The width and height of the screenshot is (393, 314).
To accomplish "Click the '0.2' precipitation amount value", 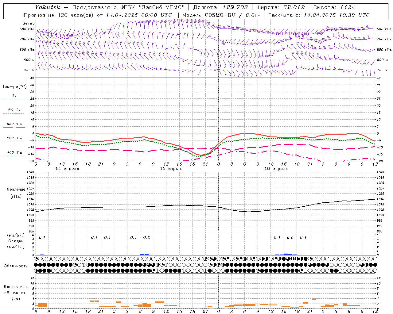I will tap(147, 238).
